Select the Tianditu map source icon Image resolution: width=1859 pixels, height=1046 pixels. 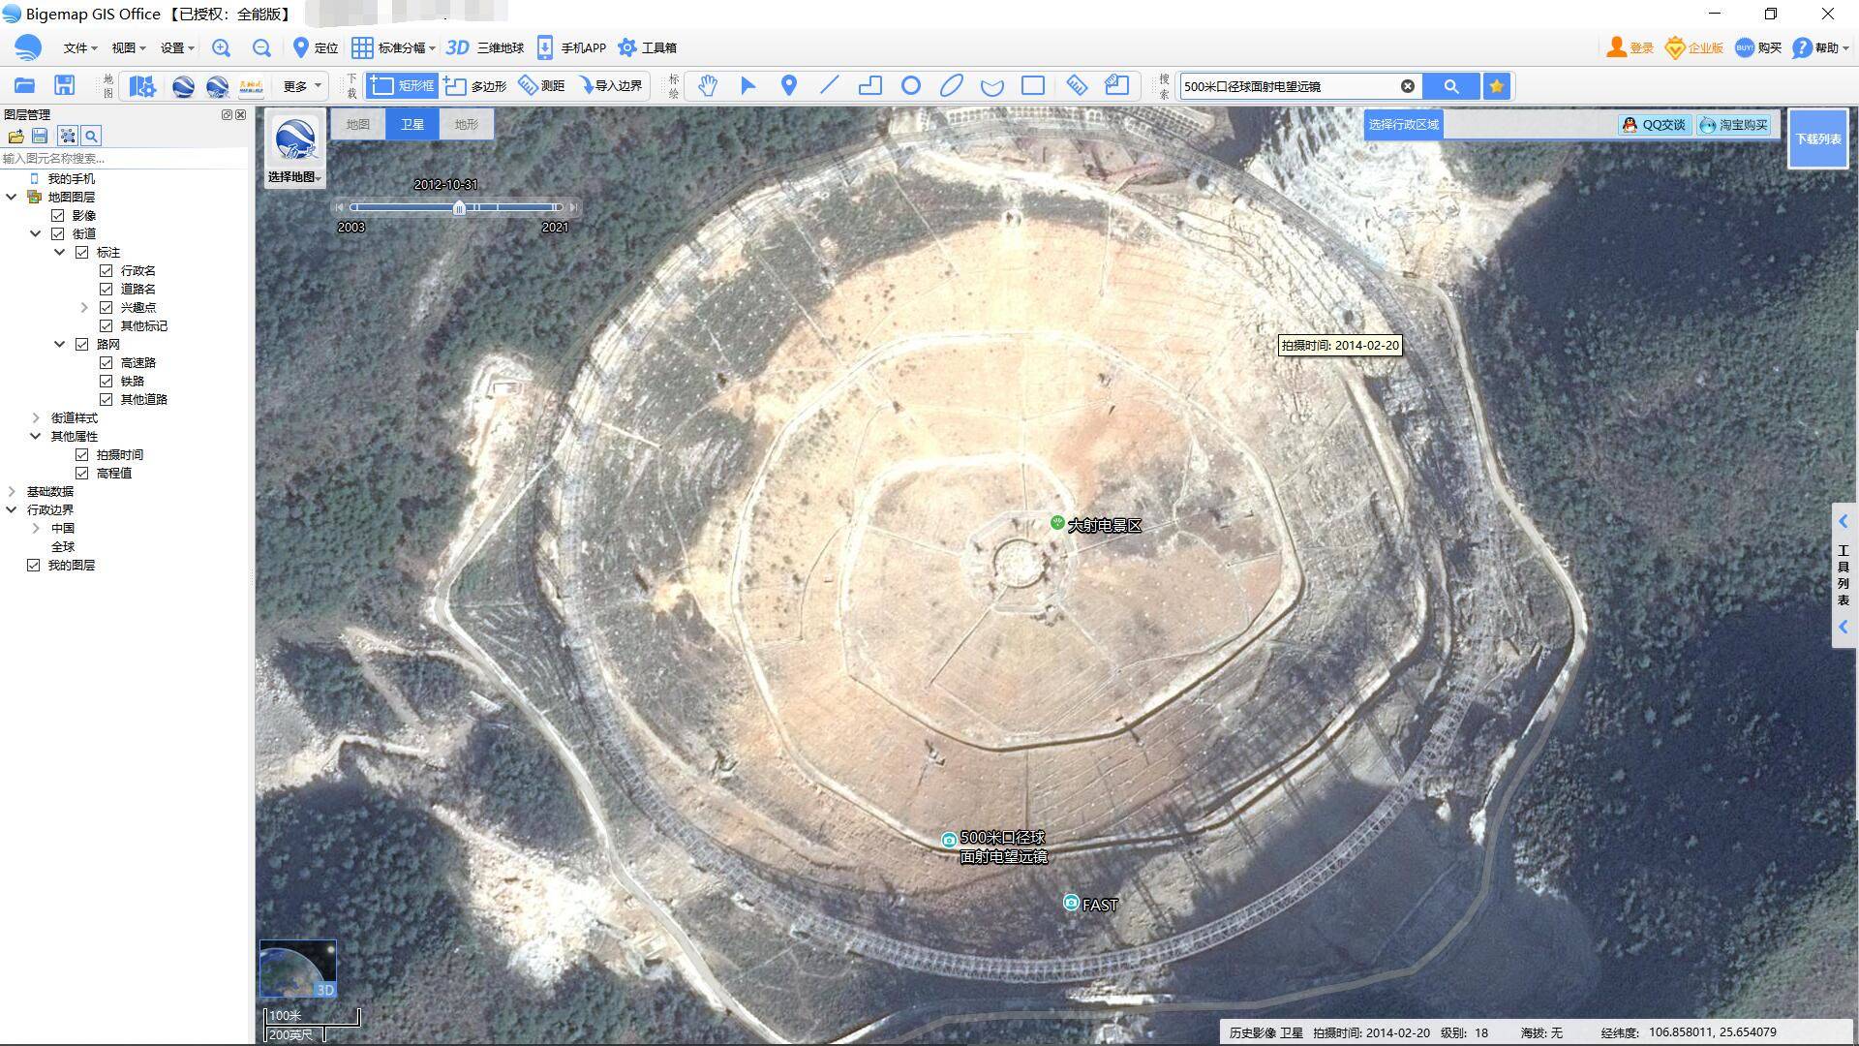tap(251, 86)
